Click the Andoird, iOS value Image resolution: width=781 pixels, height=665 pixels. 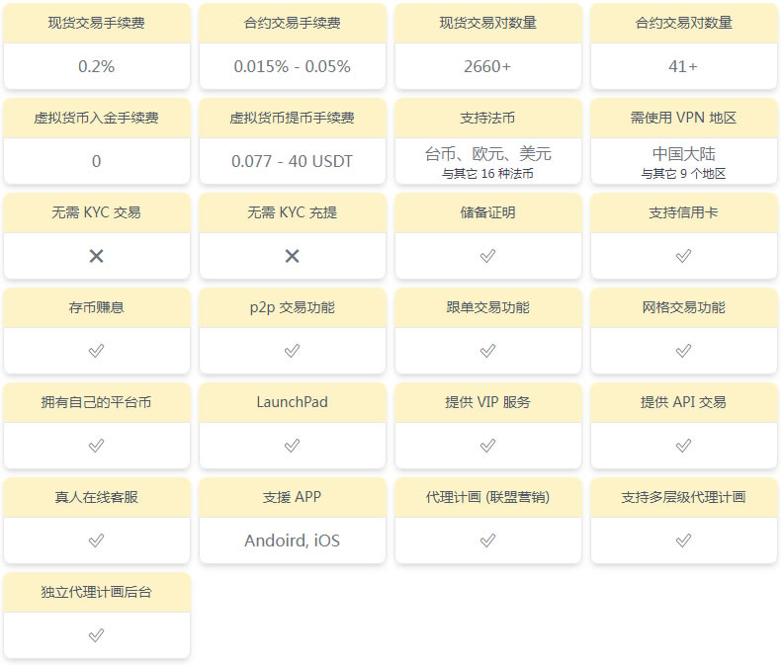pos(292,540)
